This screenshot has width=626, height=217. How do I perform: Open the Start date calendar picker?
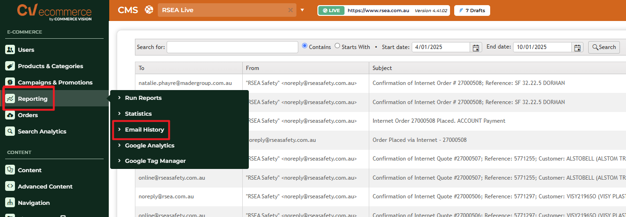coord(476,47)
